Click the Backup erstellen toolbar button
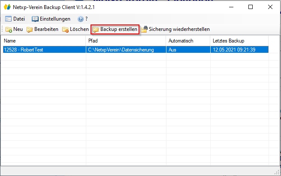The width and height of the screenshot is (281, 176). [x=115, y=29]
